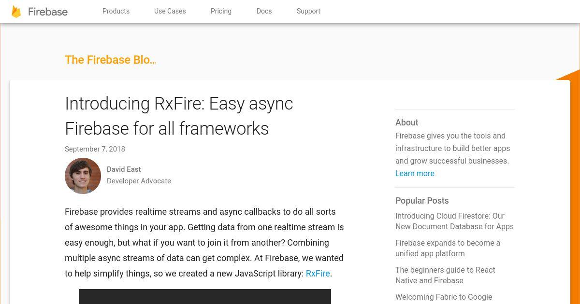This screenshot has width=580, height=304.
Task: Click The Firebase Blog heading link
Action: pyautogui.click(x=111, y=60)
